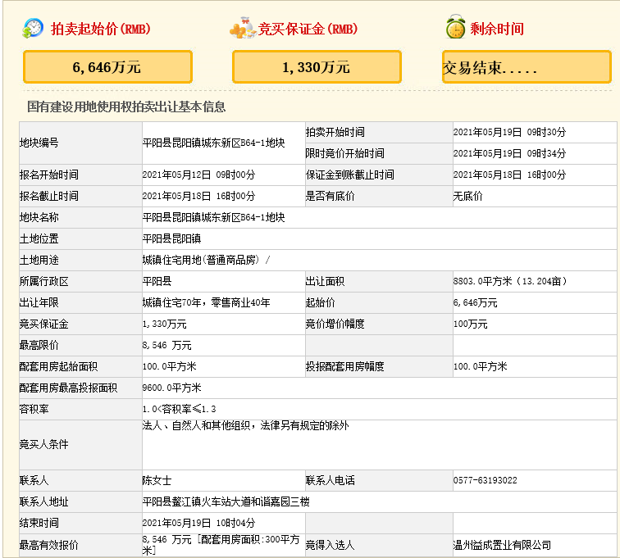Click the 竞得入选人 label

[x=330, y=546]
